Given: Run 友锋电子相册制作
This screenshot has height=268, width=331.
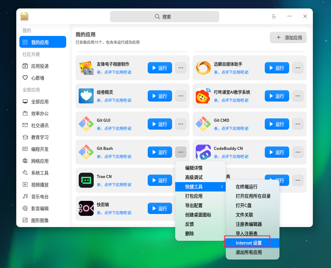Looking at the screenshot, I should [x=160, y=68].
